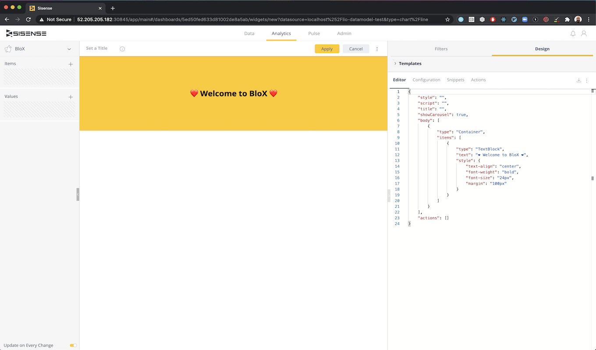Viewport: 596px width, 350px height.
Task: Click the info icon beside Set a Title
Action: 122,49
